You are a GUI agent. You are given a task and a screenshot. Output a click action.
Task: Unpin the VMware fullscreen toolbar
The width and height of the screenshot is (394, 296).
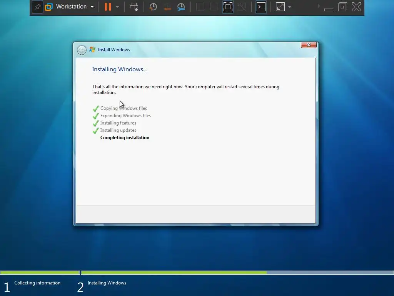click(x=37, y=7)
